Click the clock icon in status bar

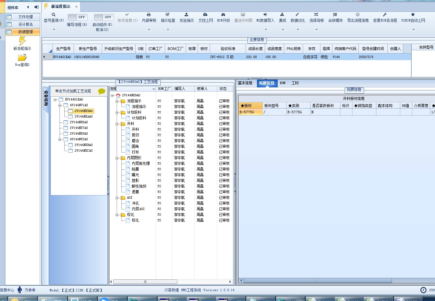point(423,290)
